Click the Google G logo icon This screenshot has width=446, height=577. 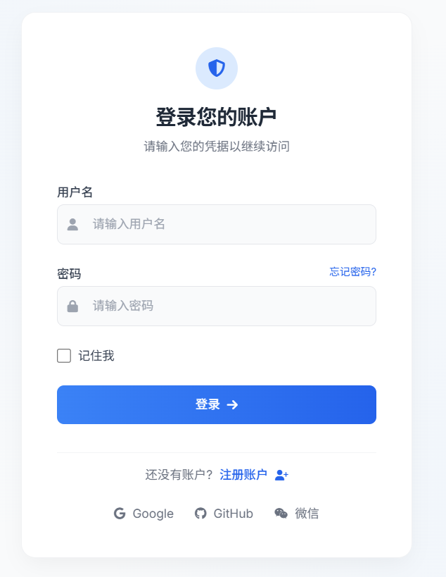point(120,514)
